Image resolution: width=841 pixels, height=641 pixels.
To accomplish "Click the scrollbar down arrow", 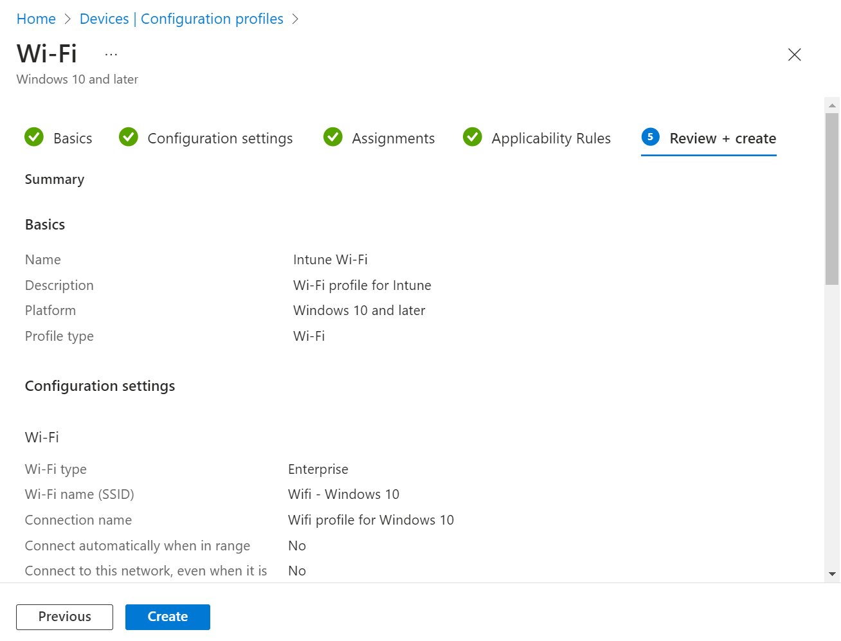I will click(x=832, y=574).
